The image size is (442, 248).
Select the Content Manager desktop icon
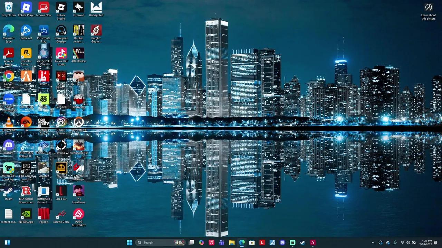(x=78, y=172)
